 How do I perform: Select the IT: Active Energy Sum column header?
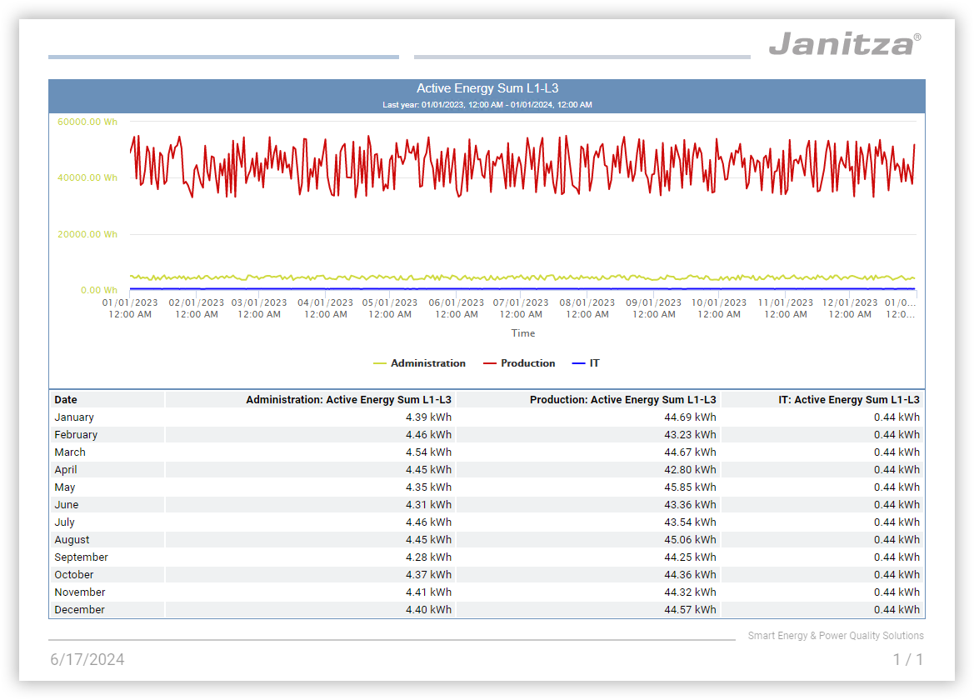848,400
